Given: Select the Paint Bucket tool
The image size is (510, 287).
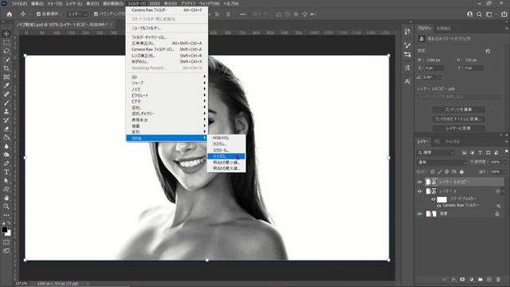Looking at the screenshot, I should (x=6, y=137).
